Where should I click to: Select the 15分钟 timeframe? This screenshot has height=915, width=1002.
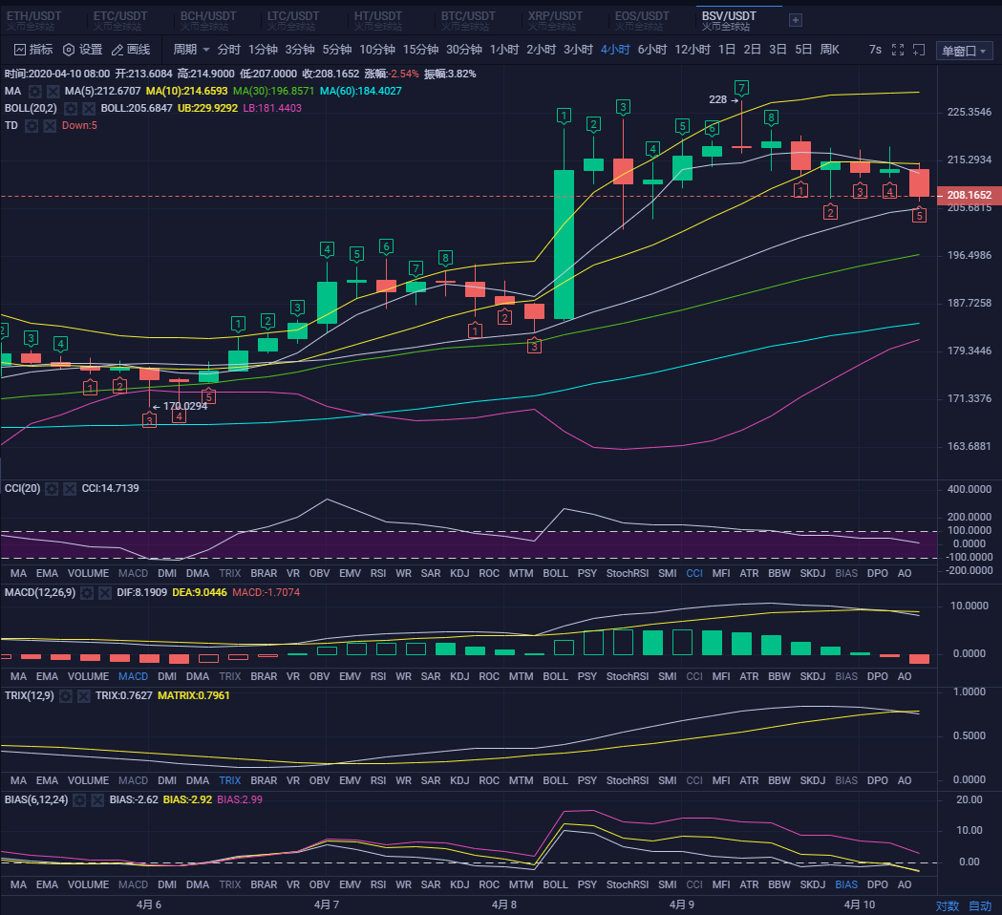420,50
